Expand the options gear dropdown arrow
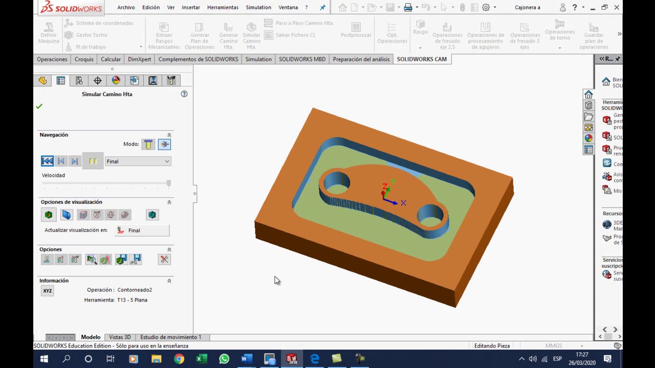Viewport: 655px width, 368px height. click(x=495, y=8)
